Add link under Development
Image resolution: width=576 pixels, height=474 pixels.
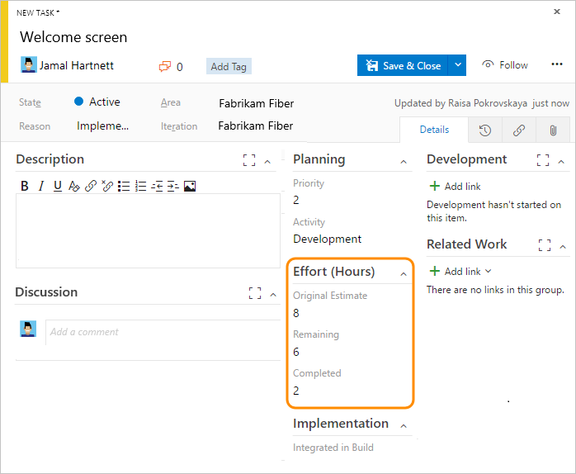click(x=455, y=186)
